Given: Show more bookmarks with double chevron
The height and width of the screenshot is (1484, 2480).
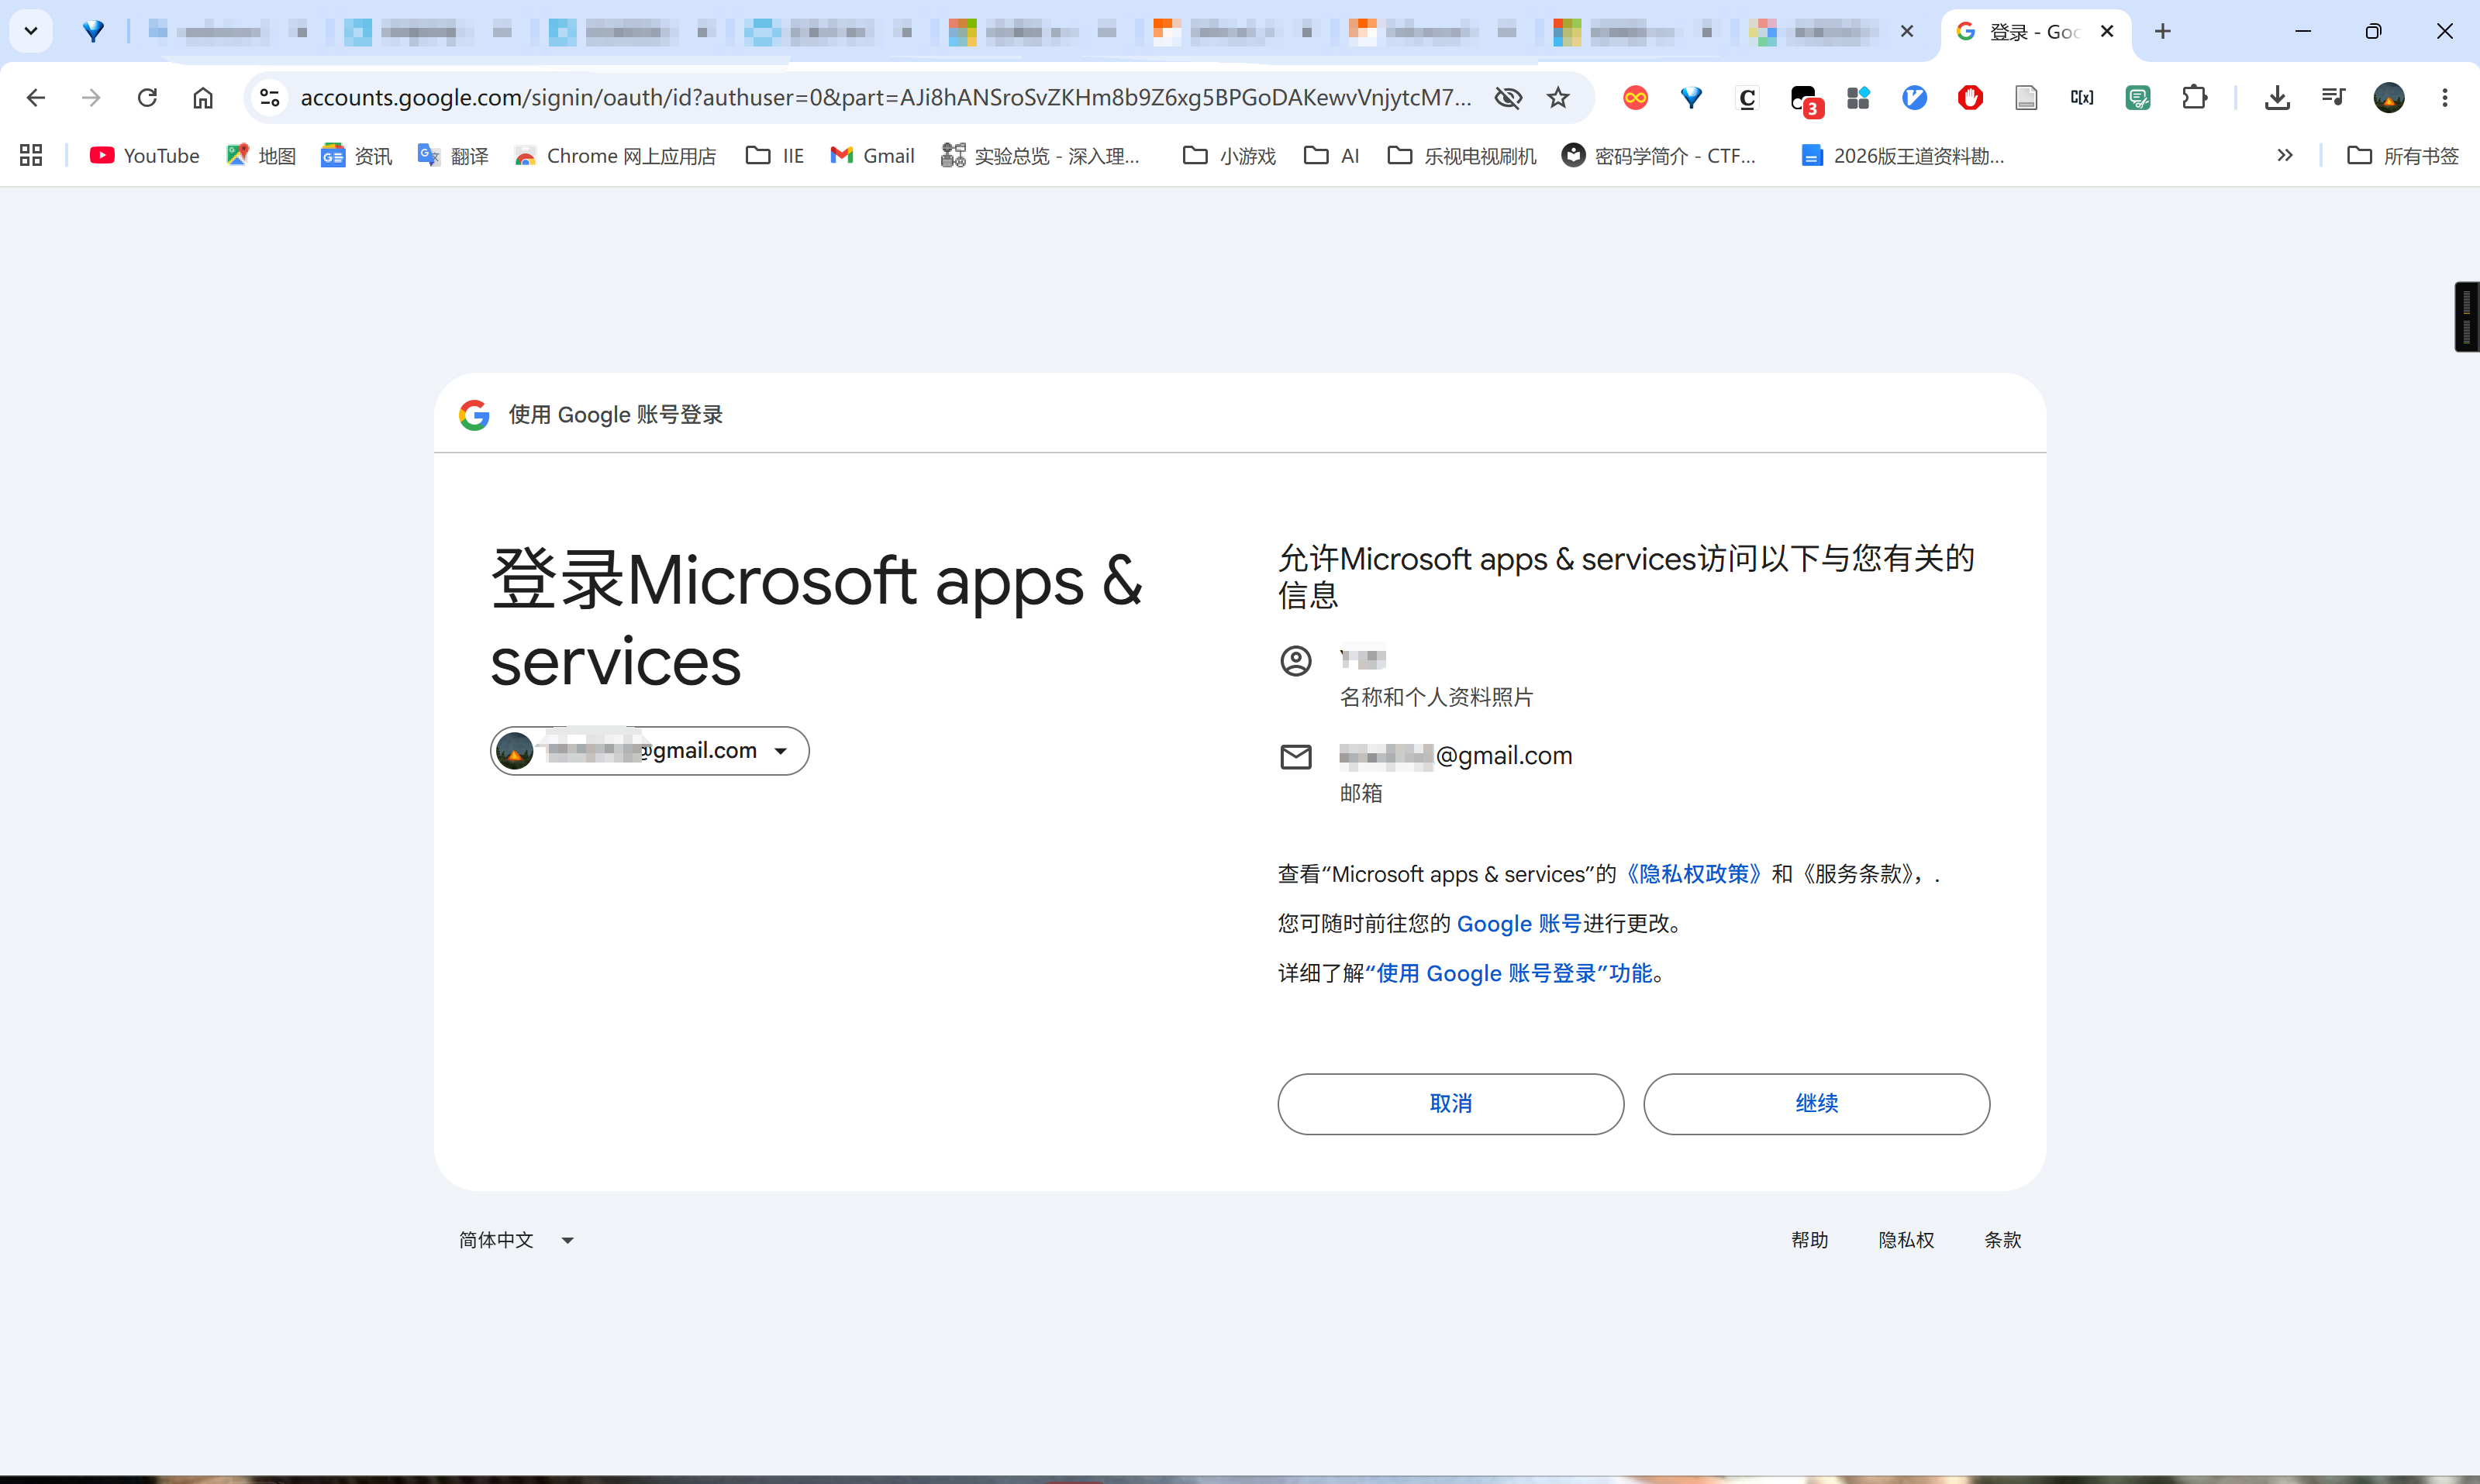Looking at the screenshot, I should tap(2284, 155).
